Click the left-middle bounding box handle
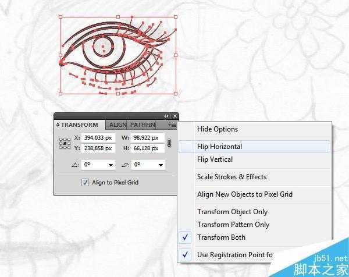Viewport: 349px width, 277px height. (60, 55)
